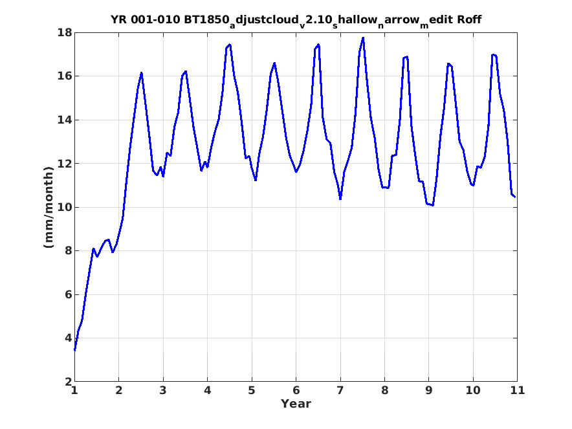This screenshot has height=429, width=572.
Task: Click x-axis tick label '9'
Action: tap(428, 391)
